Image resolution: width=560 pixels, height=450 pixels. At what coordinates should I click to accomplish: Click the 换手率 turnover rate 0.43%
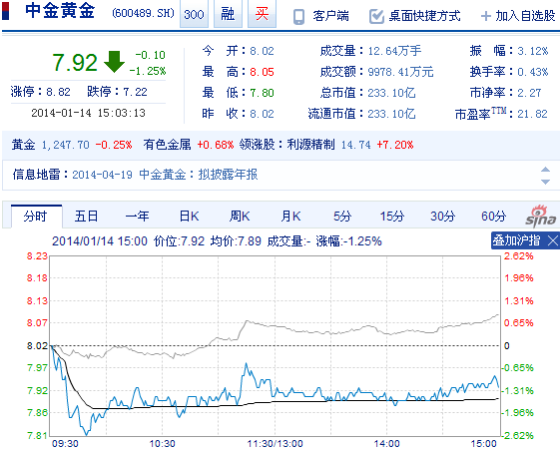tap(532, 72)
